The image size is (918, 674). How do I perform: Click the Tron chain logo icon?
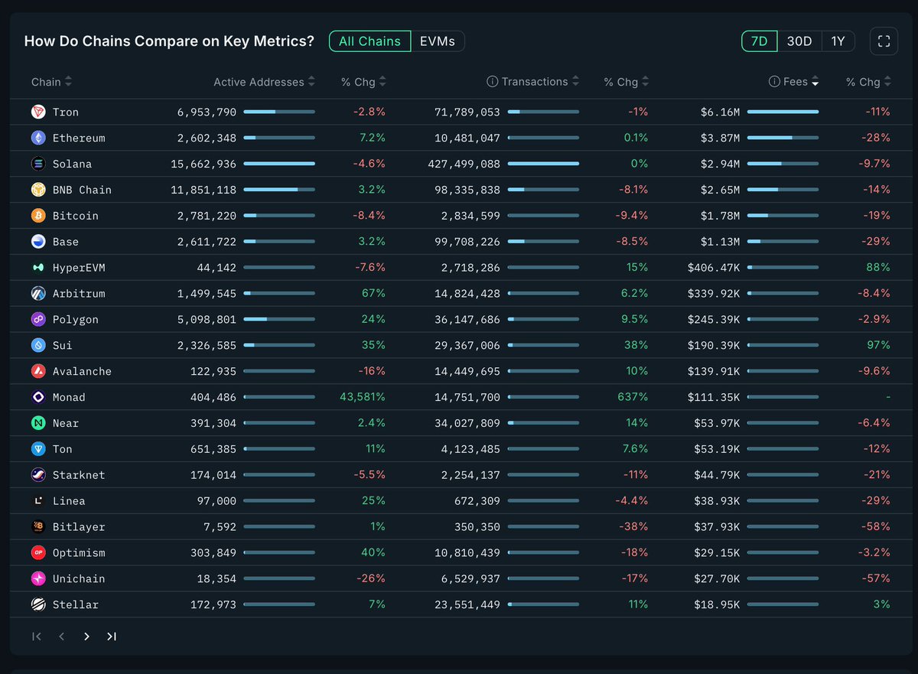(38, 112)
